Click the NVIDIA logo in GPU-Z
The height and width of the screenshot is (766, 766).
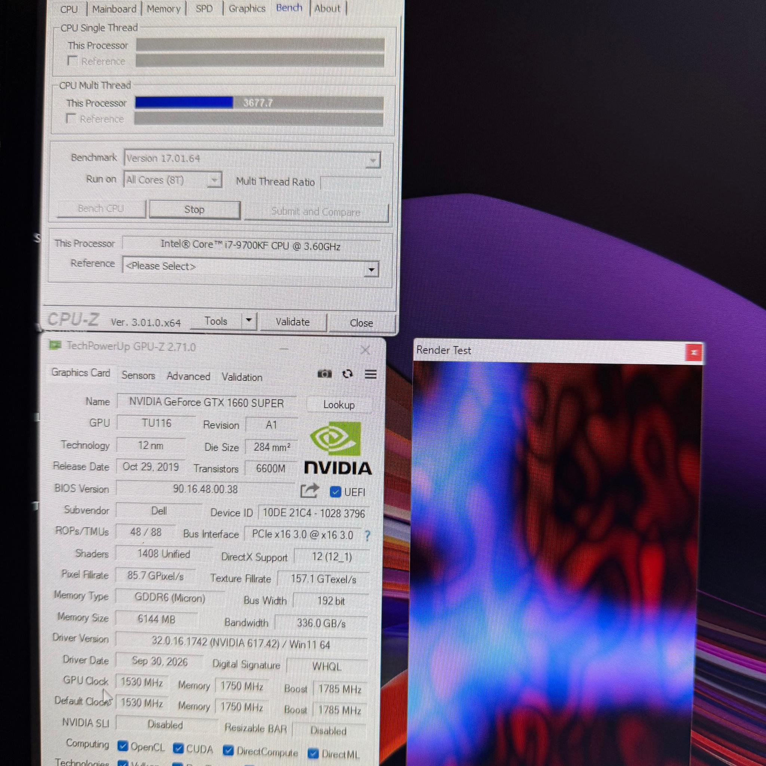tap(338, 448)
